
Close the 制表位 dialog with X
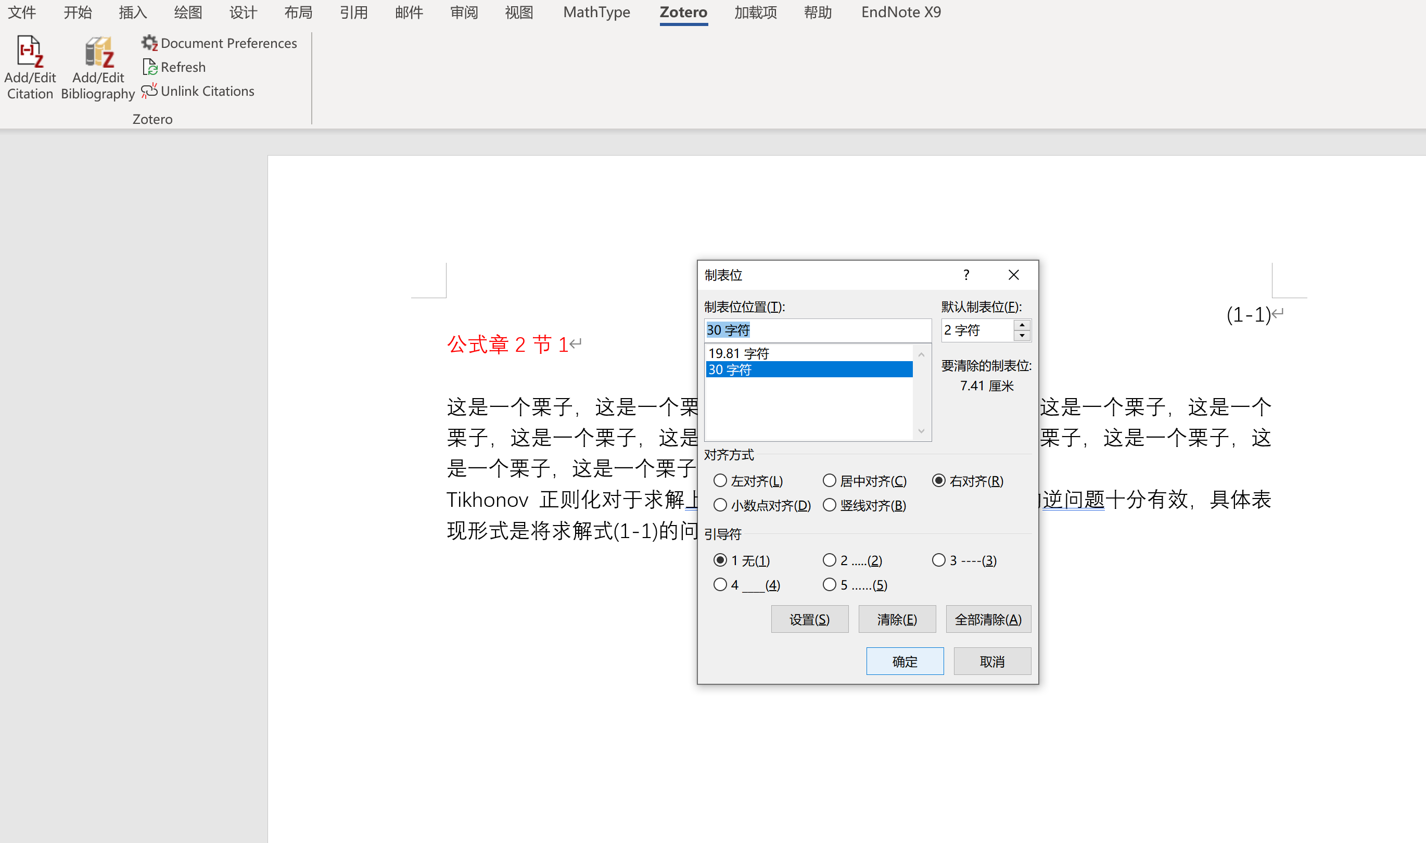pos(1013,275)
